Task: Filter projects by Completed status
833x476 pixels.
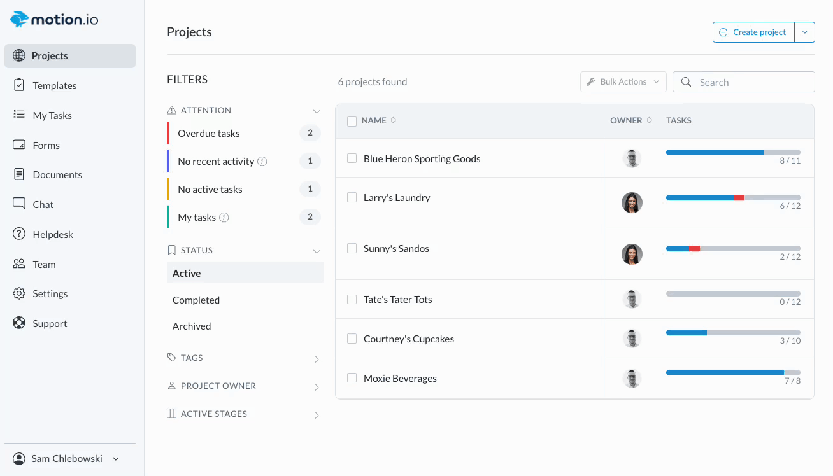Action: (x=196, y=300)
